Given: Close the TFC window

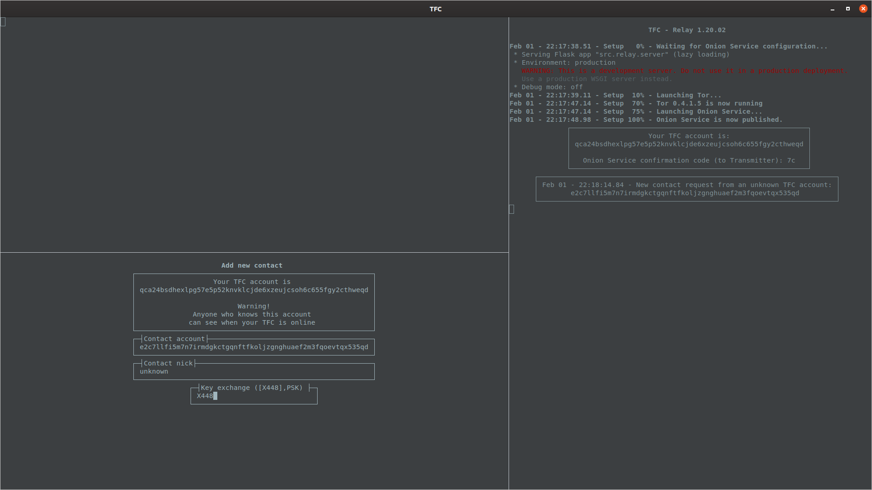Looking at the screenshot, I should pos(863,9).
